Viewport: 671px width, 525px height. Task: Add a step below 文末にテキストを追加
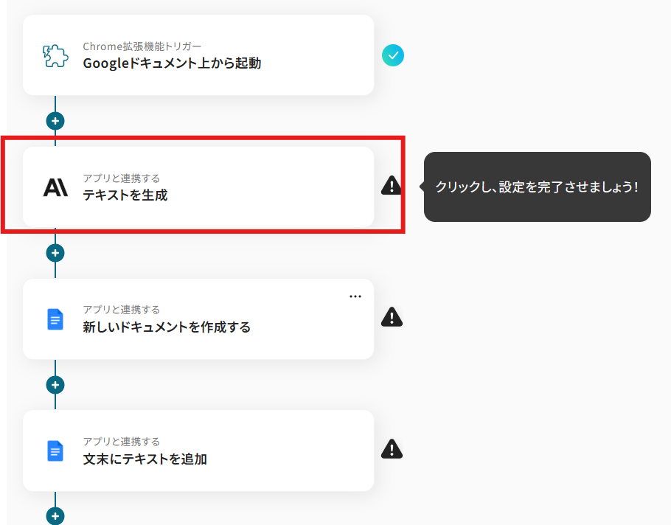(55, 515)
